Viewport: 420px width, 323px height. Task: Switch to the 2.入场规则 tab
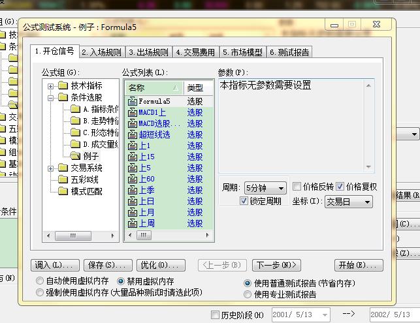click(101, 52)
